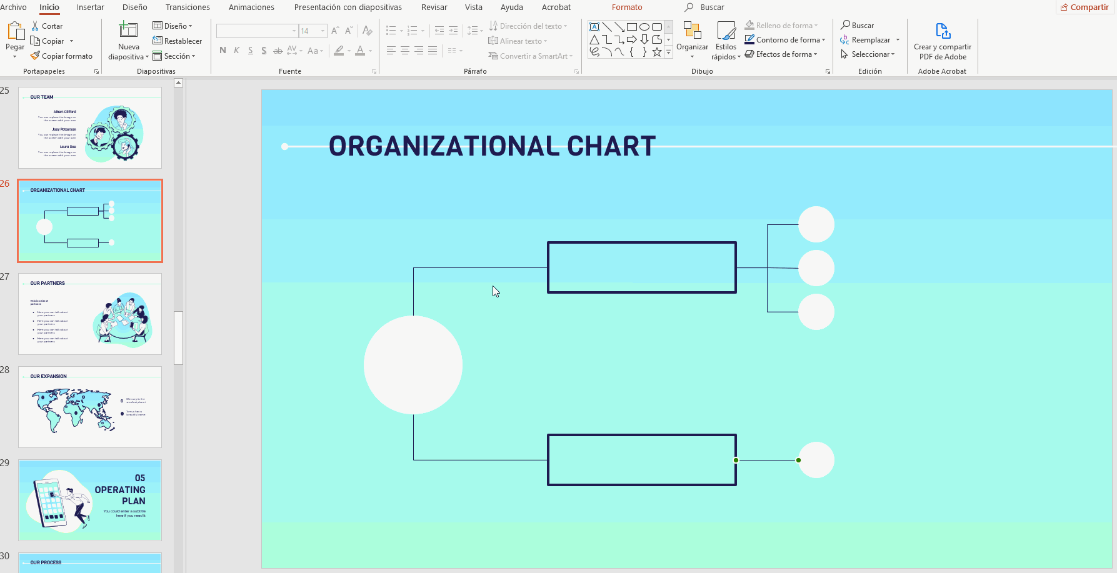Open the font name combo box
This screenshot has height=573, width=1117.
tap(257, 31)
